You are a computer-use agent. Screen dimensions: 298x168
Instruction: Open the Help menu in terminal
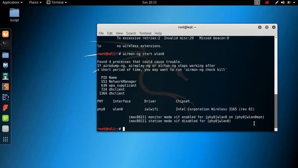[158, 33]
